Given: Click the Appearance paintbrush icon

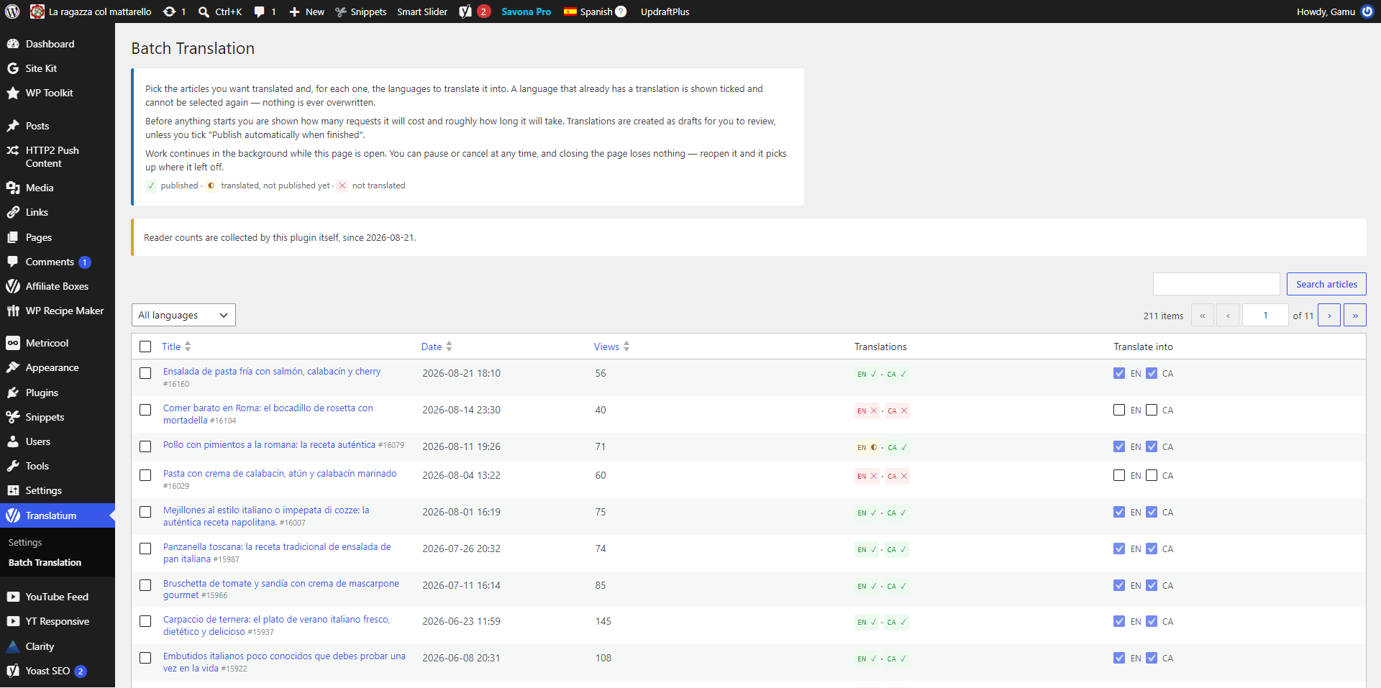Looking at the screenshot, I should pyautogui.click(x=13, y=367).
